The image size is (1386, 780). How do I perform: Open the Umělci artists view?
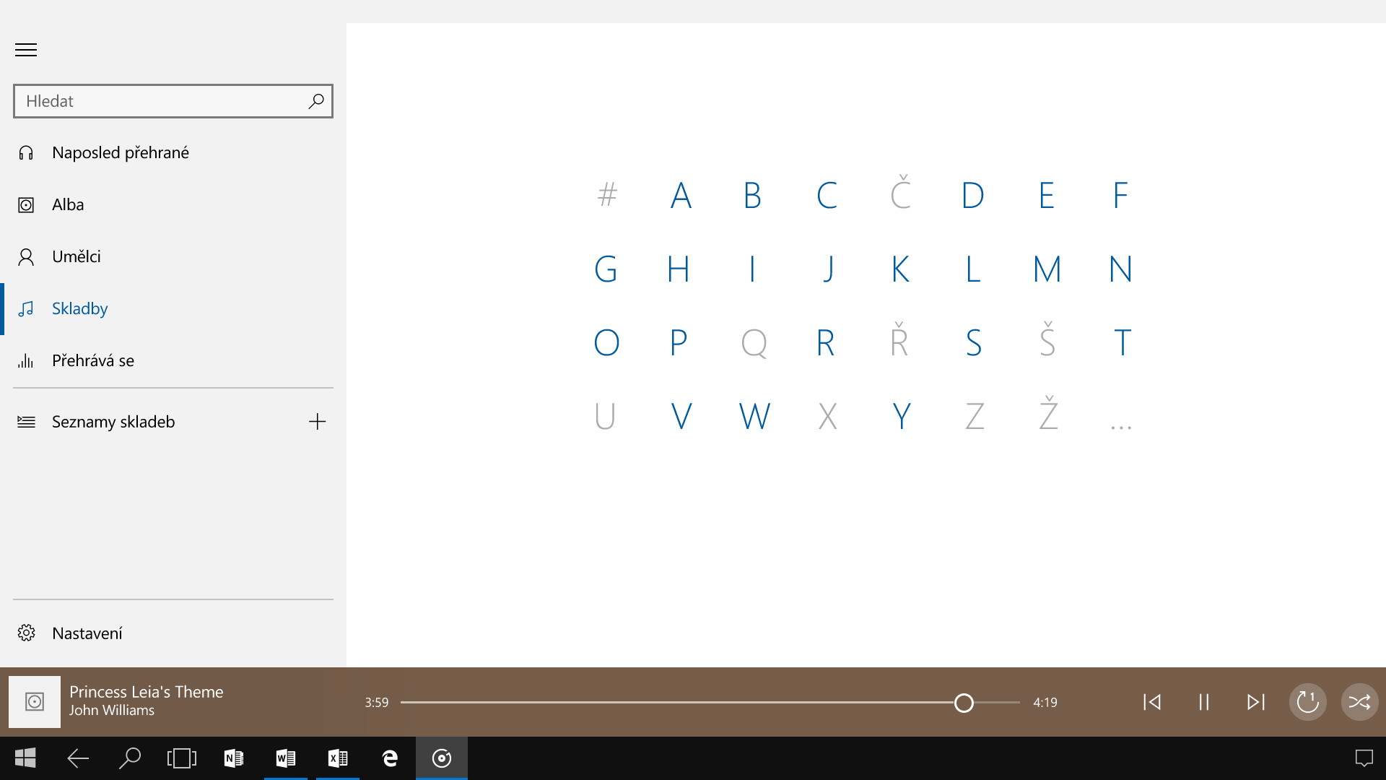click(77, 256)
